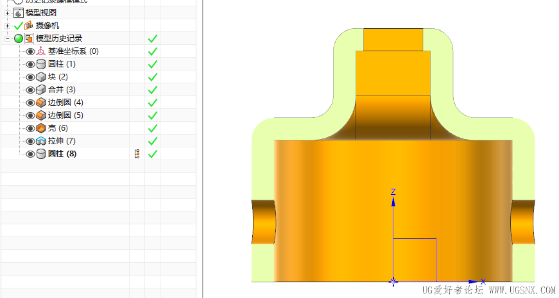This screenshot has height=298, width=559.
Task: Click the green checkmark beside 摄像机
Action: (18, 26)
